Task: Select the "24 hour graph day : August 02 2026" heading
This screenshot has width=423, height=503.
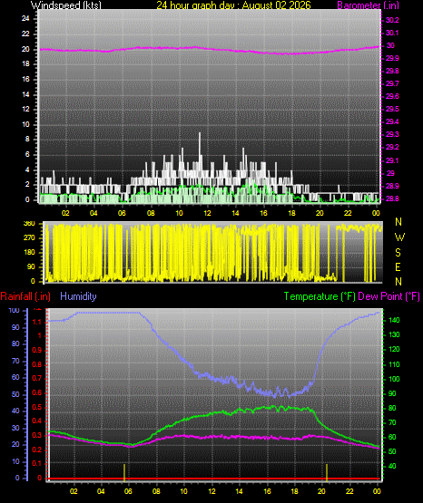Action: (x=234, y=5)
